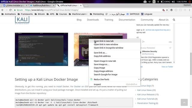Click the Install Docker link in paragraph

(x=63, y=86)
